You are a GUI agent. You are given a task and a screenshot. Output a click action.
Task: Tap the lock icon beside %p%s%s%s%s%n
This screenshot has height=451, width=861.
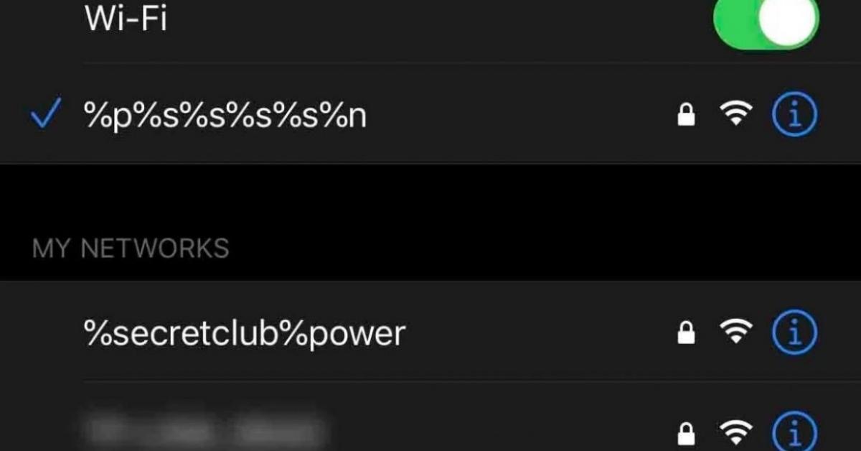pos(687,116)
